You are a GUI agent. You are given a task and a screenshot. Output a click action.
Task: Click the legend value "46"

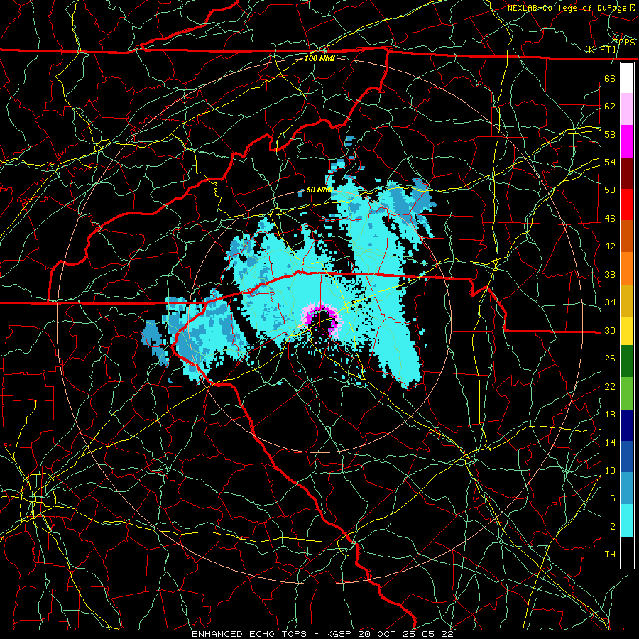coord(610,219)
